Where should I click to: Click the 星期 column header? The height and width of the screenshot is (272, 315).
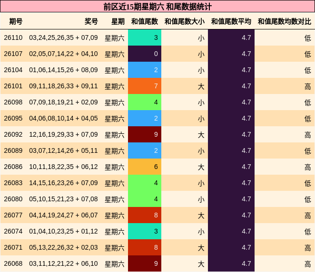[x=118, y=21]
